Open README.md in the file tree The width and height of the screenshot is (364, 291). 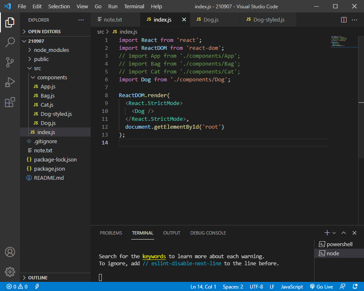[55, 178]
